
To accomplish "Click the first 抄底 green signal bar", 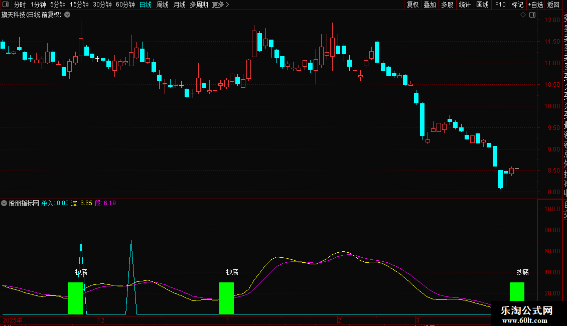I will pos(76,298).
